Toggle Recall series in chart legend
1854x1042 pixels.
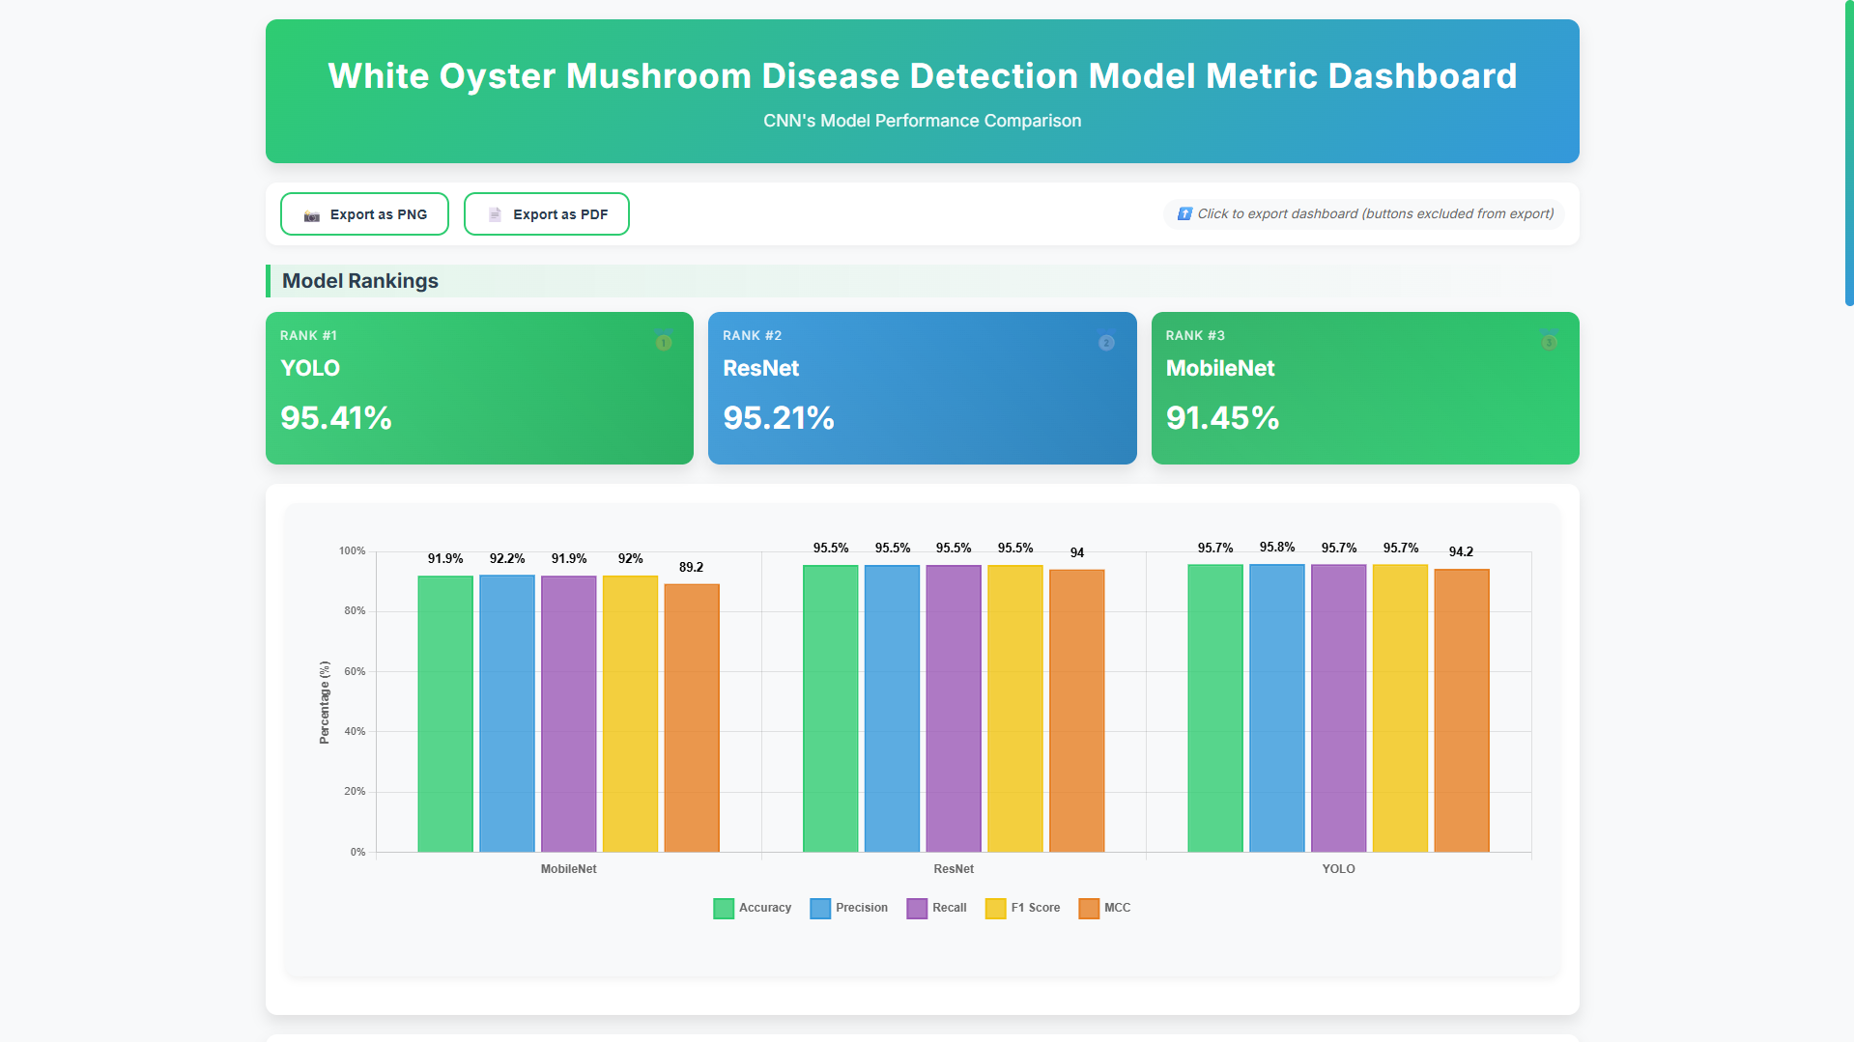(936, 908)
